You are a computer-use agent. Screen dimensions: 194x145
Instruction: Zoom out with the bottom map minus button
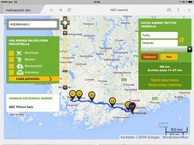pyautogui.click(x=65, y=87)
